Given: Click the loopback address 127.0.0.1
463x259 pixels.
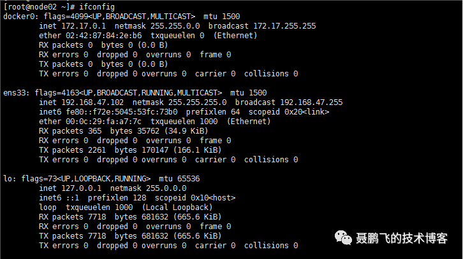Looking at the screenshot, I should coord(81,188).
